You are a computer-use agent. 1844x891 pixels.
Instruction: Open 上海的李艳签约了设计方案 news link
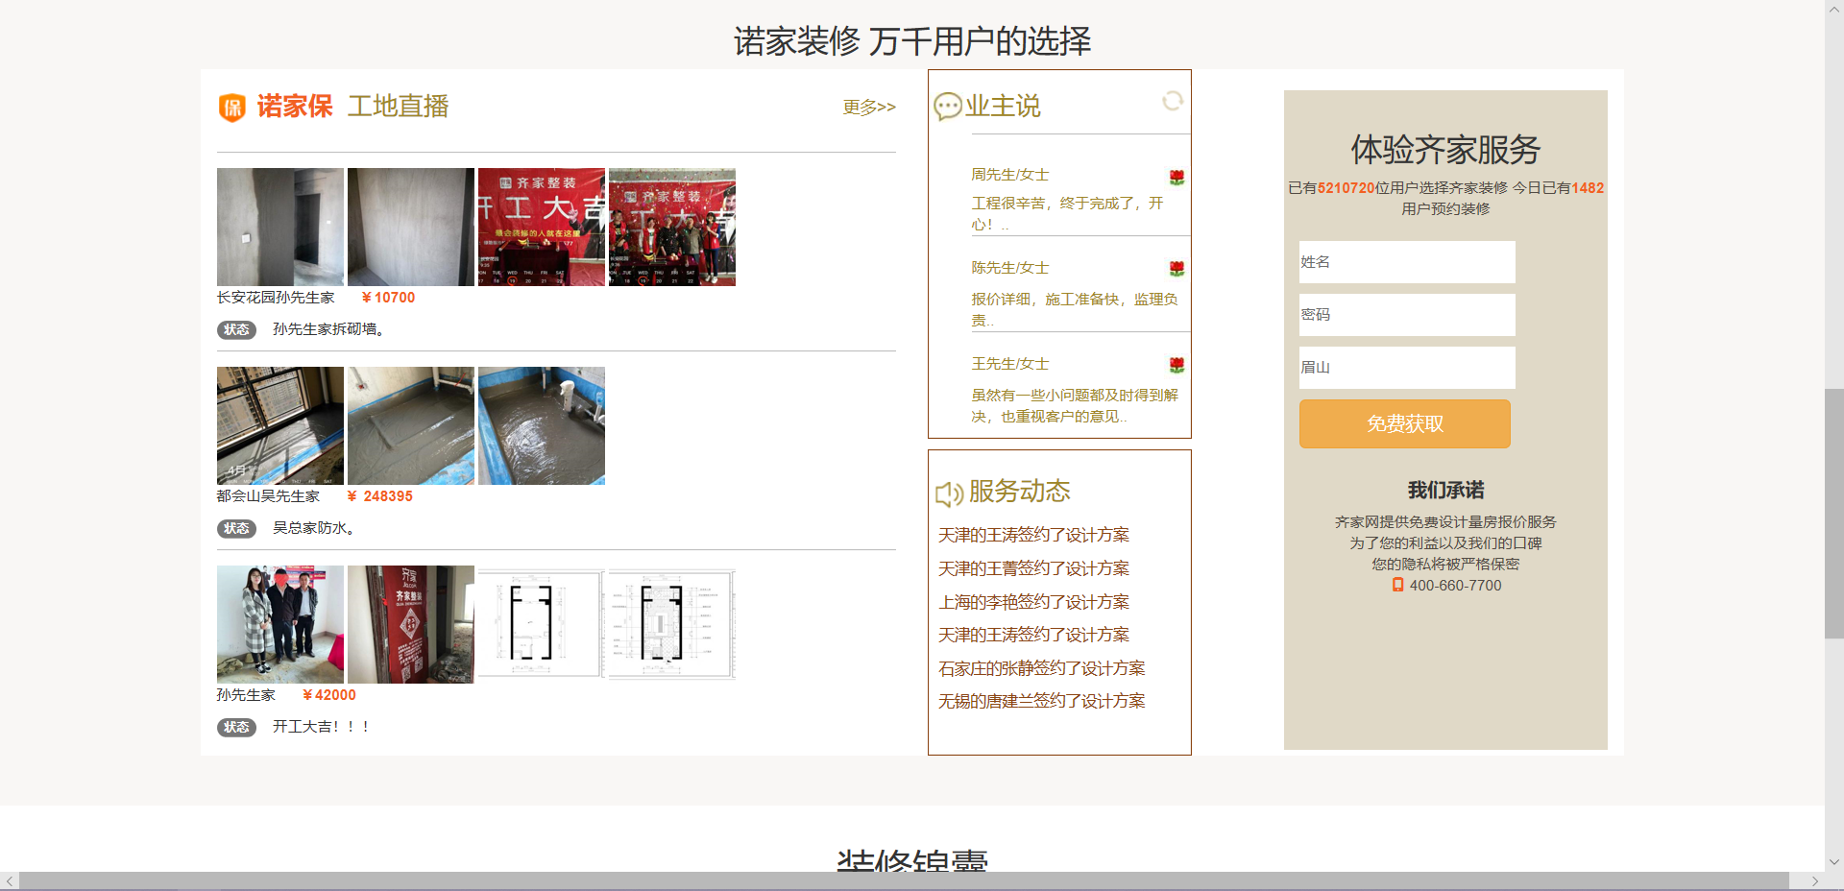(x=1033, y=602)
